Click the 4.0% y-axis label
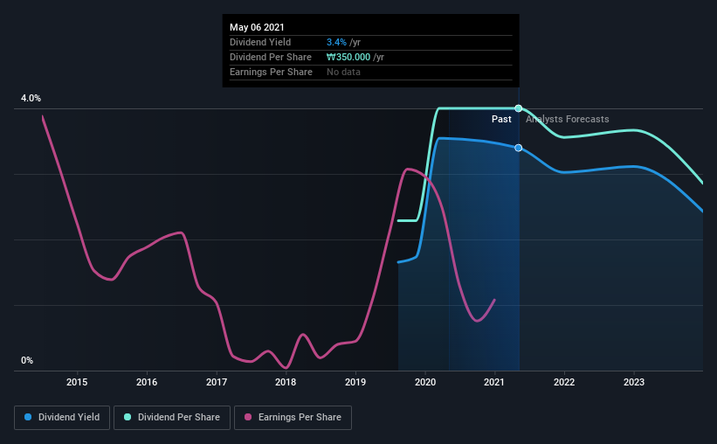The width and height of the screenshot is (717, 444). coord(31,99)
